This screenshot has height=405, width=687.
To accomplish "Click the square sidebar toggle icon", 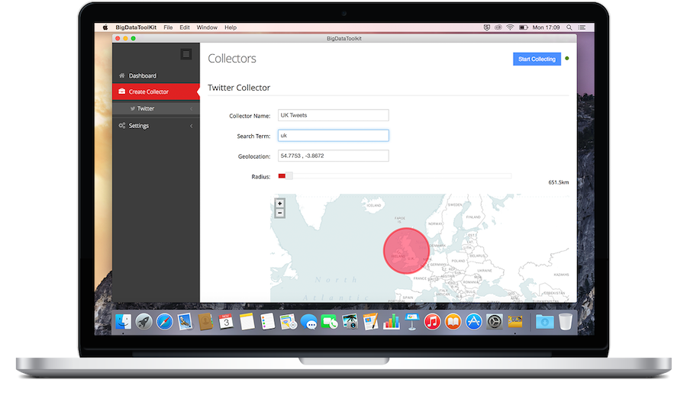I will [186, 54].
